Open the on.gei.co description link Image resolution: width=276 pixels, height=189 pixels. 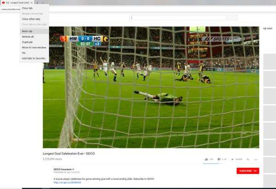tap(67, 183)
